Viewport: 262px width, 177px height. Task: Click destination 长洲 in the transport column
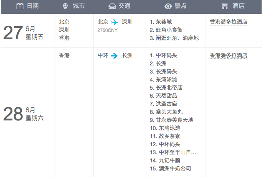click(x=127, y=55)
